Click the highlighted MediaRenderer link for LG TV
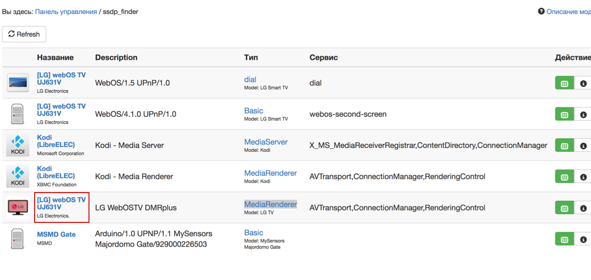Viewport: 591px width, 280px height. click(270, 204)
